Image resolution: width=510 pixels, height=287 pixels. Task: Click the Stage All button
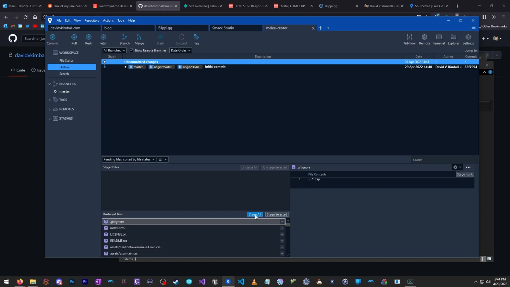(x=255, y=214)
